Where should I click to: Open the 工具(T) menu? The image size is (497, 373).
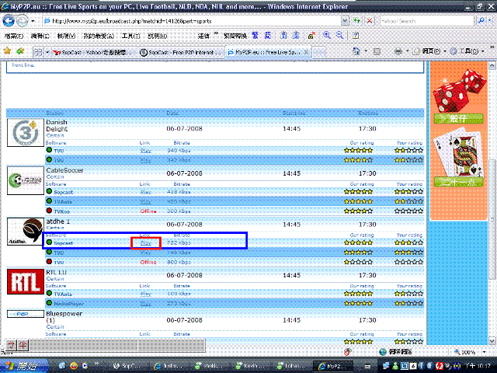point(131,36)
